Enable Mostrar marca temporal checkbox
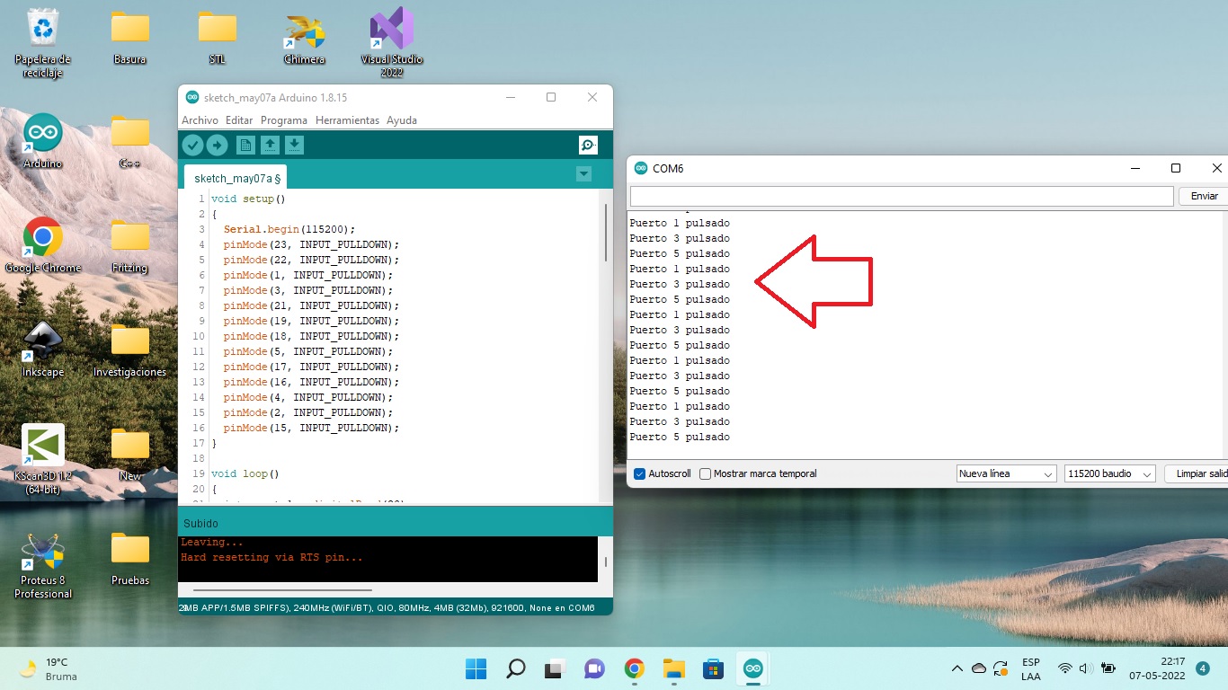This screenshot has width=1228, height=690. 706,473
